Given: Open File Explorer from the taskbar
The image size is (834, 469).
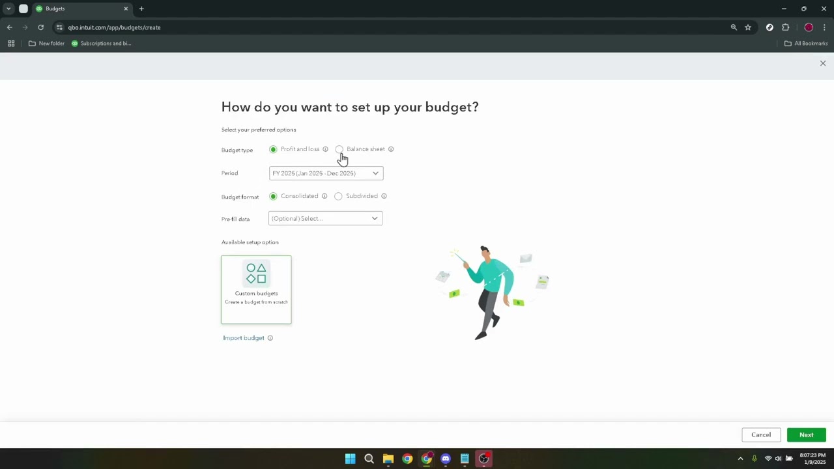Looking at the screenshot, I should pyautogui.click(x=388, y=459).
